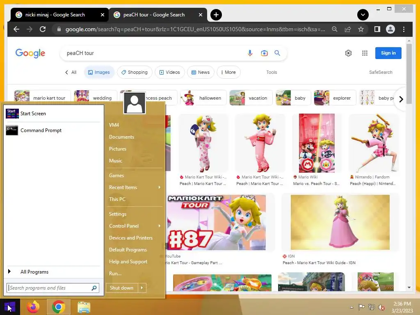
Task: Click the search magnifier in Start menu search
Action: pos(94,288)
